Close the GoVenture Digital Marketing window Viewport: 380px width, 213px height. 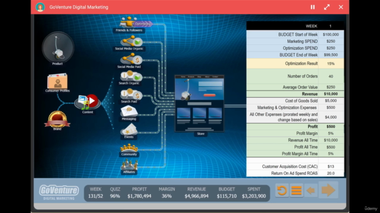point(341,7)
